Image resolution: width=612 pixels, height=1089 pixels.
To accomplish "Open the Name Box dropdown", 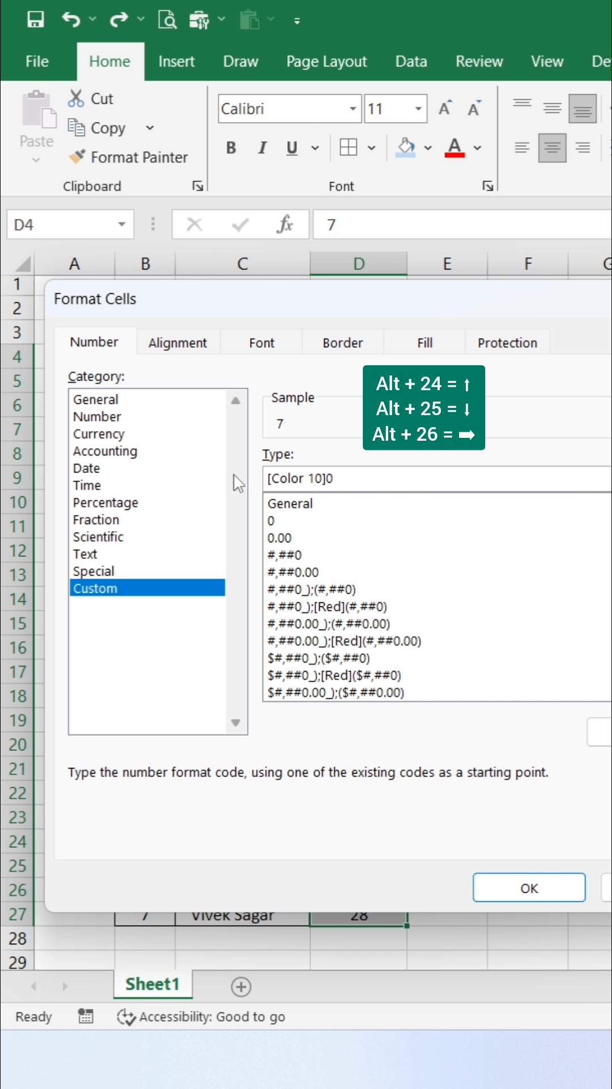I will click(x=121, y=225).
